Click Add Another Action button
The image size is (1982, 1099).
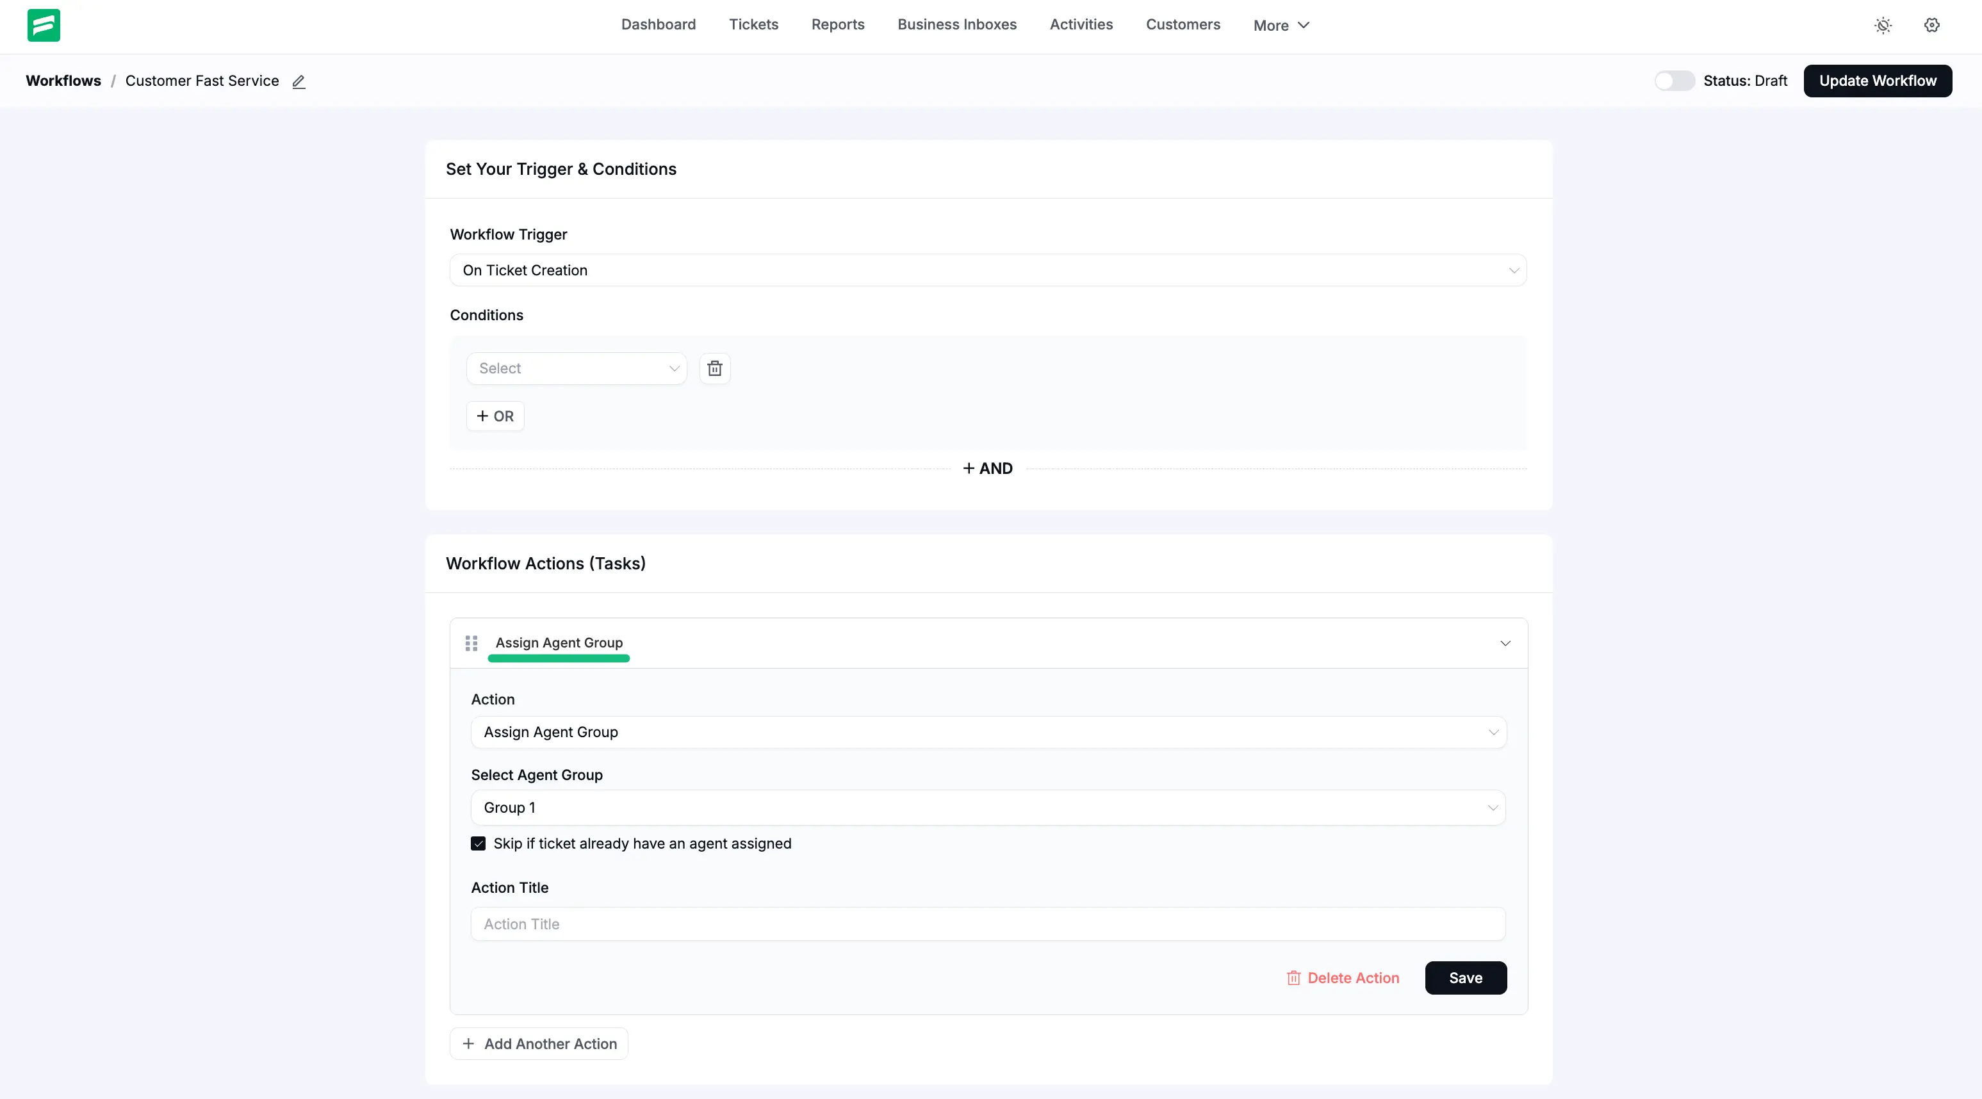click(x=539, y=1044)
